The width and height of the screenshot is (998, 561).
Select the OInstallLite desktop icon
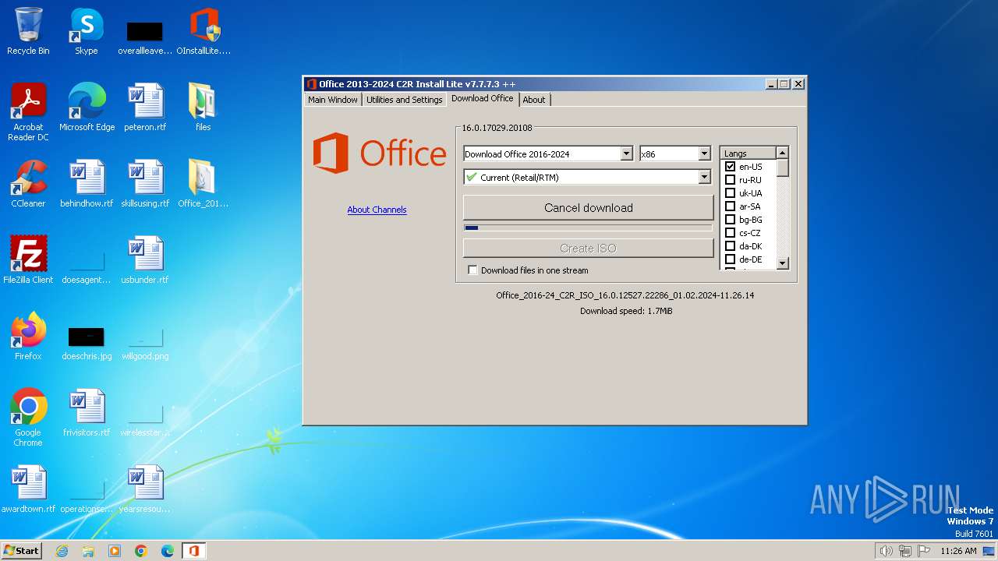coord(203,31)
